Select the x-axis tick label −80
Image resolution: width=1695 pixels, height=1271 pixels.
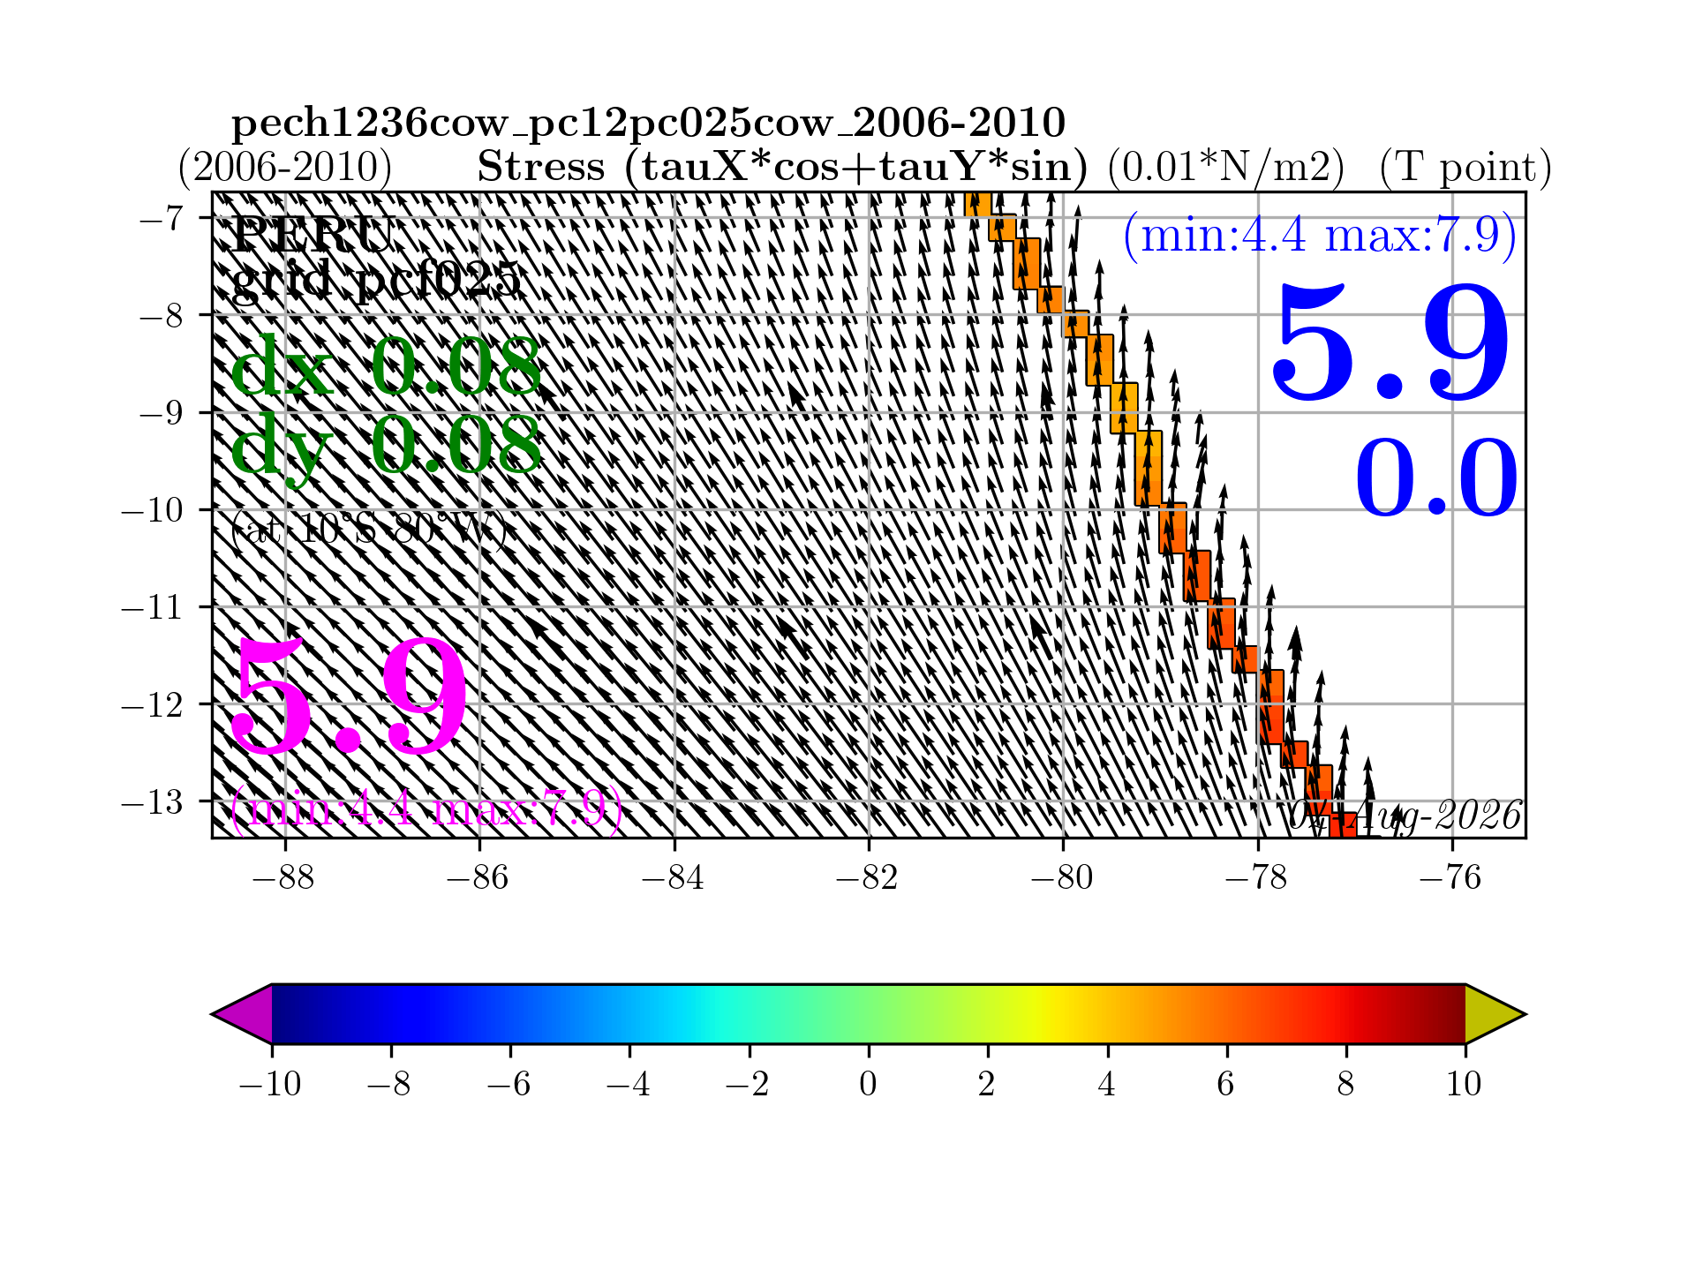tap(1062, 878)
